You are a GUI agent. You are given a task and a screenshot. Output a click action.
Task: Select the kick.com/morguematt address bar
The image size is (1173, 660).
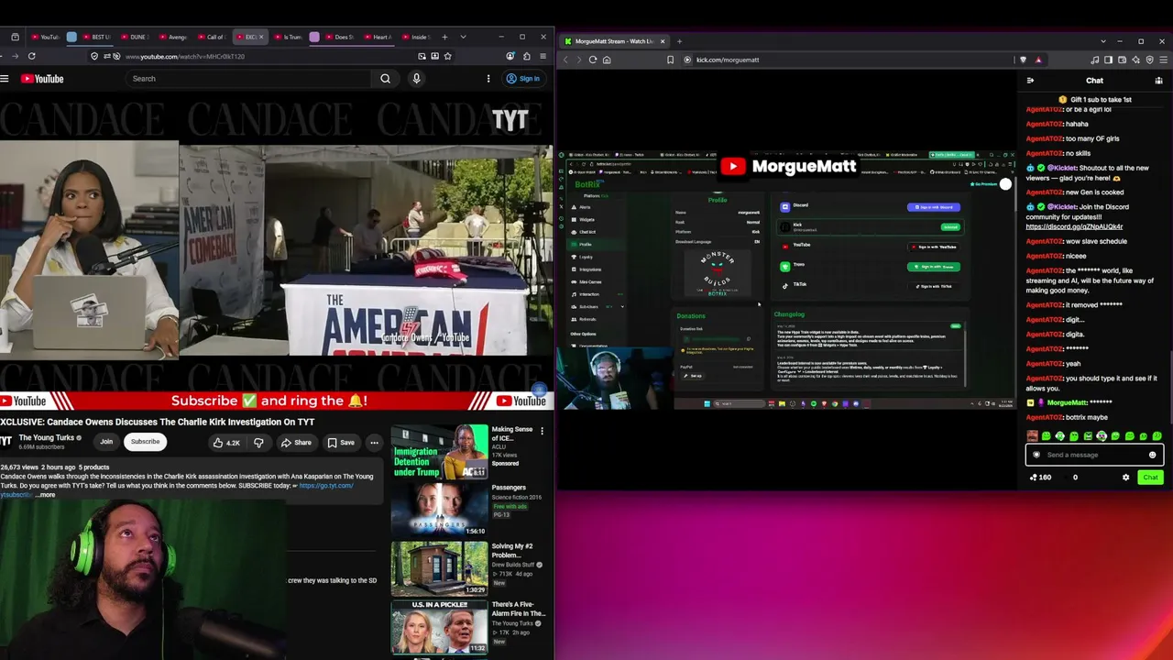pyautogui.click(x=728, y=60)
